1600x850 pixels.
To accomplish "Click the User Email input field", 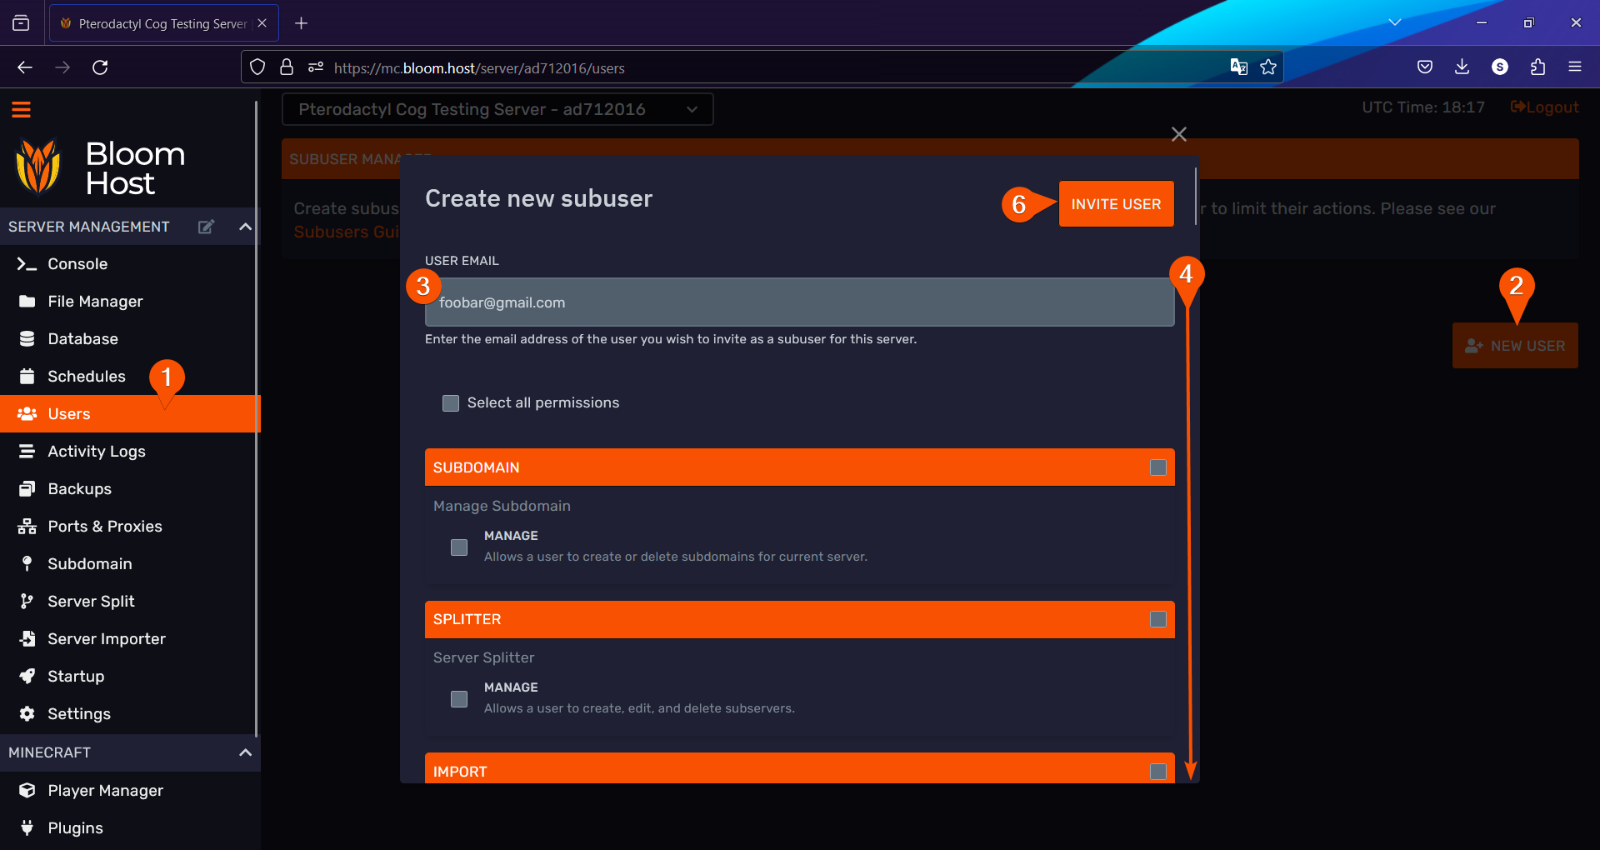I will 799,302.
